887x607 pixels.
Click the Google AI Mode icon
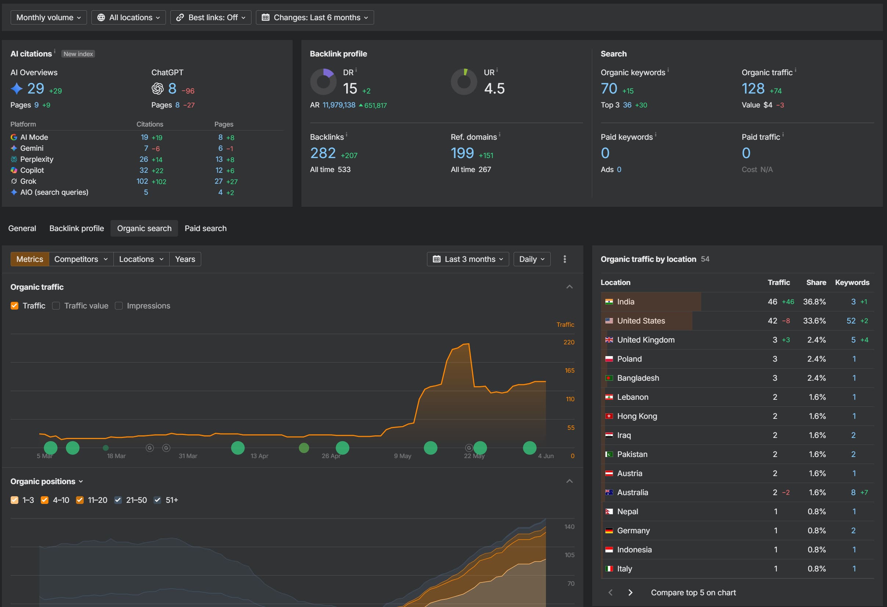14,137
